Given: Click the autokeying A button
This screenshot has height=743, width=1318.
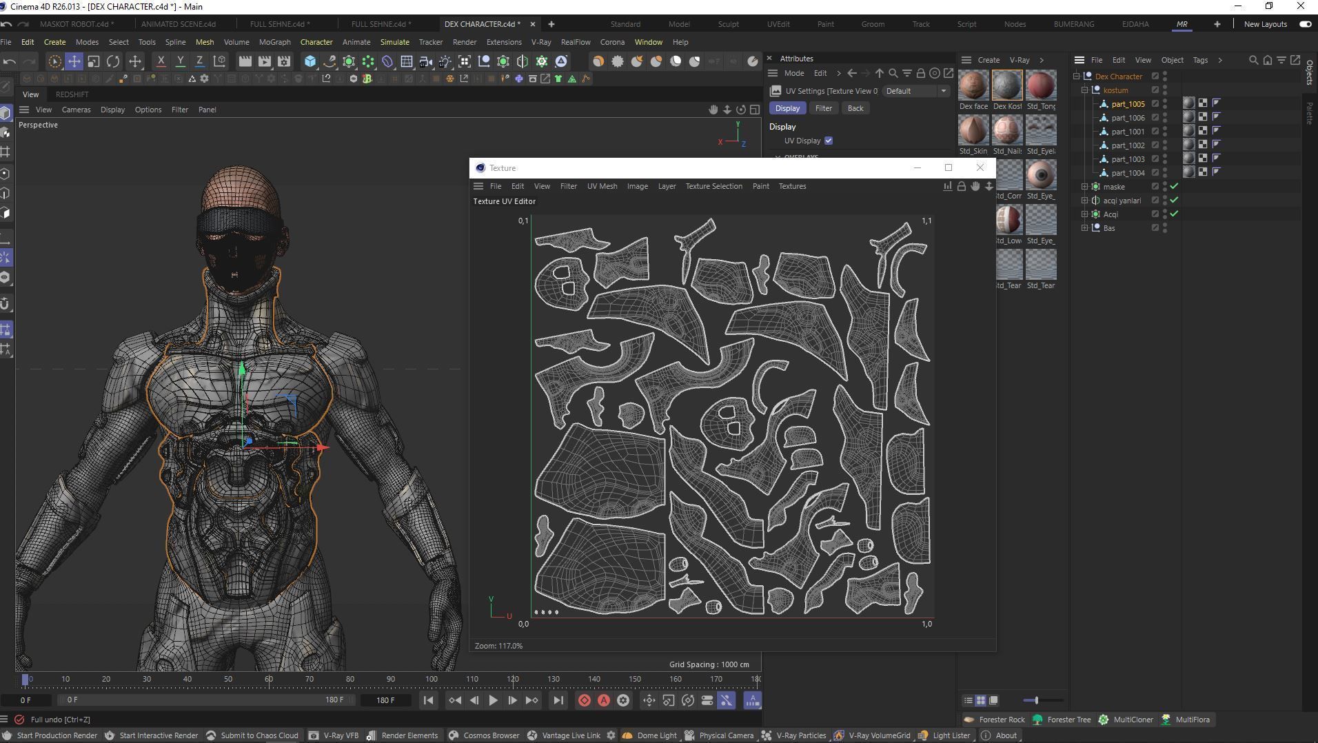Looking at the screenshot, I should (603, 700).
